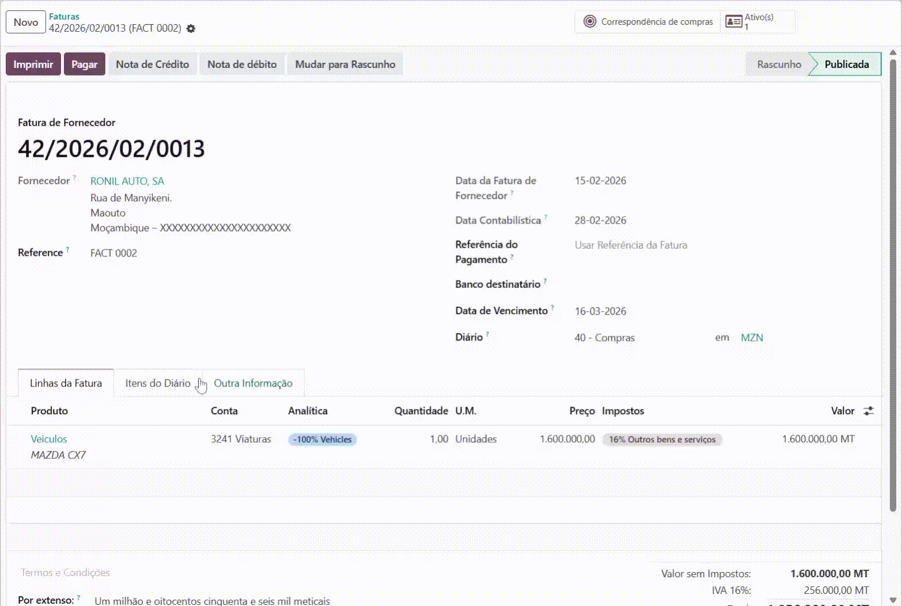The width and height of the screenshot is (902, 606).
Task: Create a Nota de Crédito
Action: (x=152, y=65)
